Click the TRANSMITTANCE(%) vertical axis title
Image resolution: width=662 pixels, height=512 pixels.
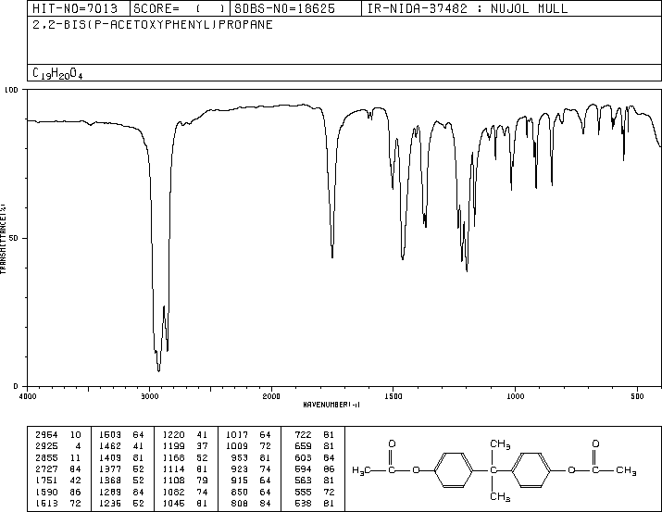pyautogui.click(x=3, y=239)
